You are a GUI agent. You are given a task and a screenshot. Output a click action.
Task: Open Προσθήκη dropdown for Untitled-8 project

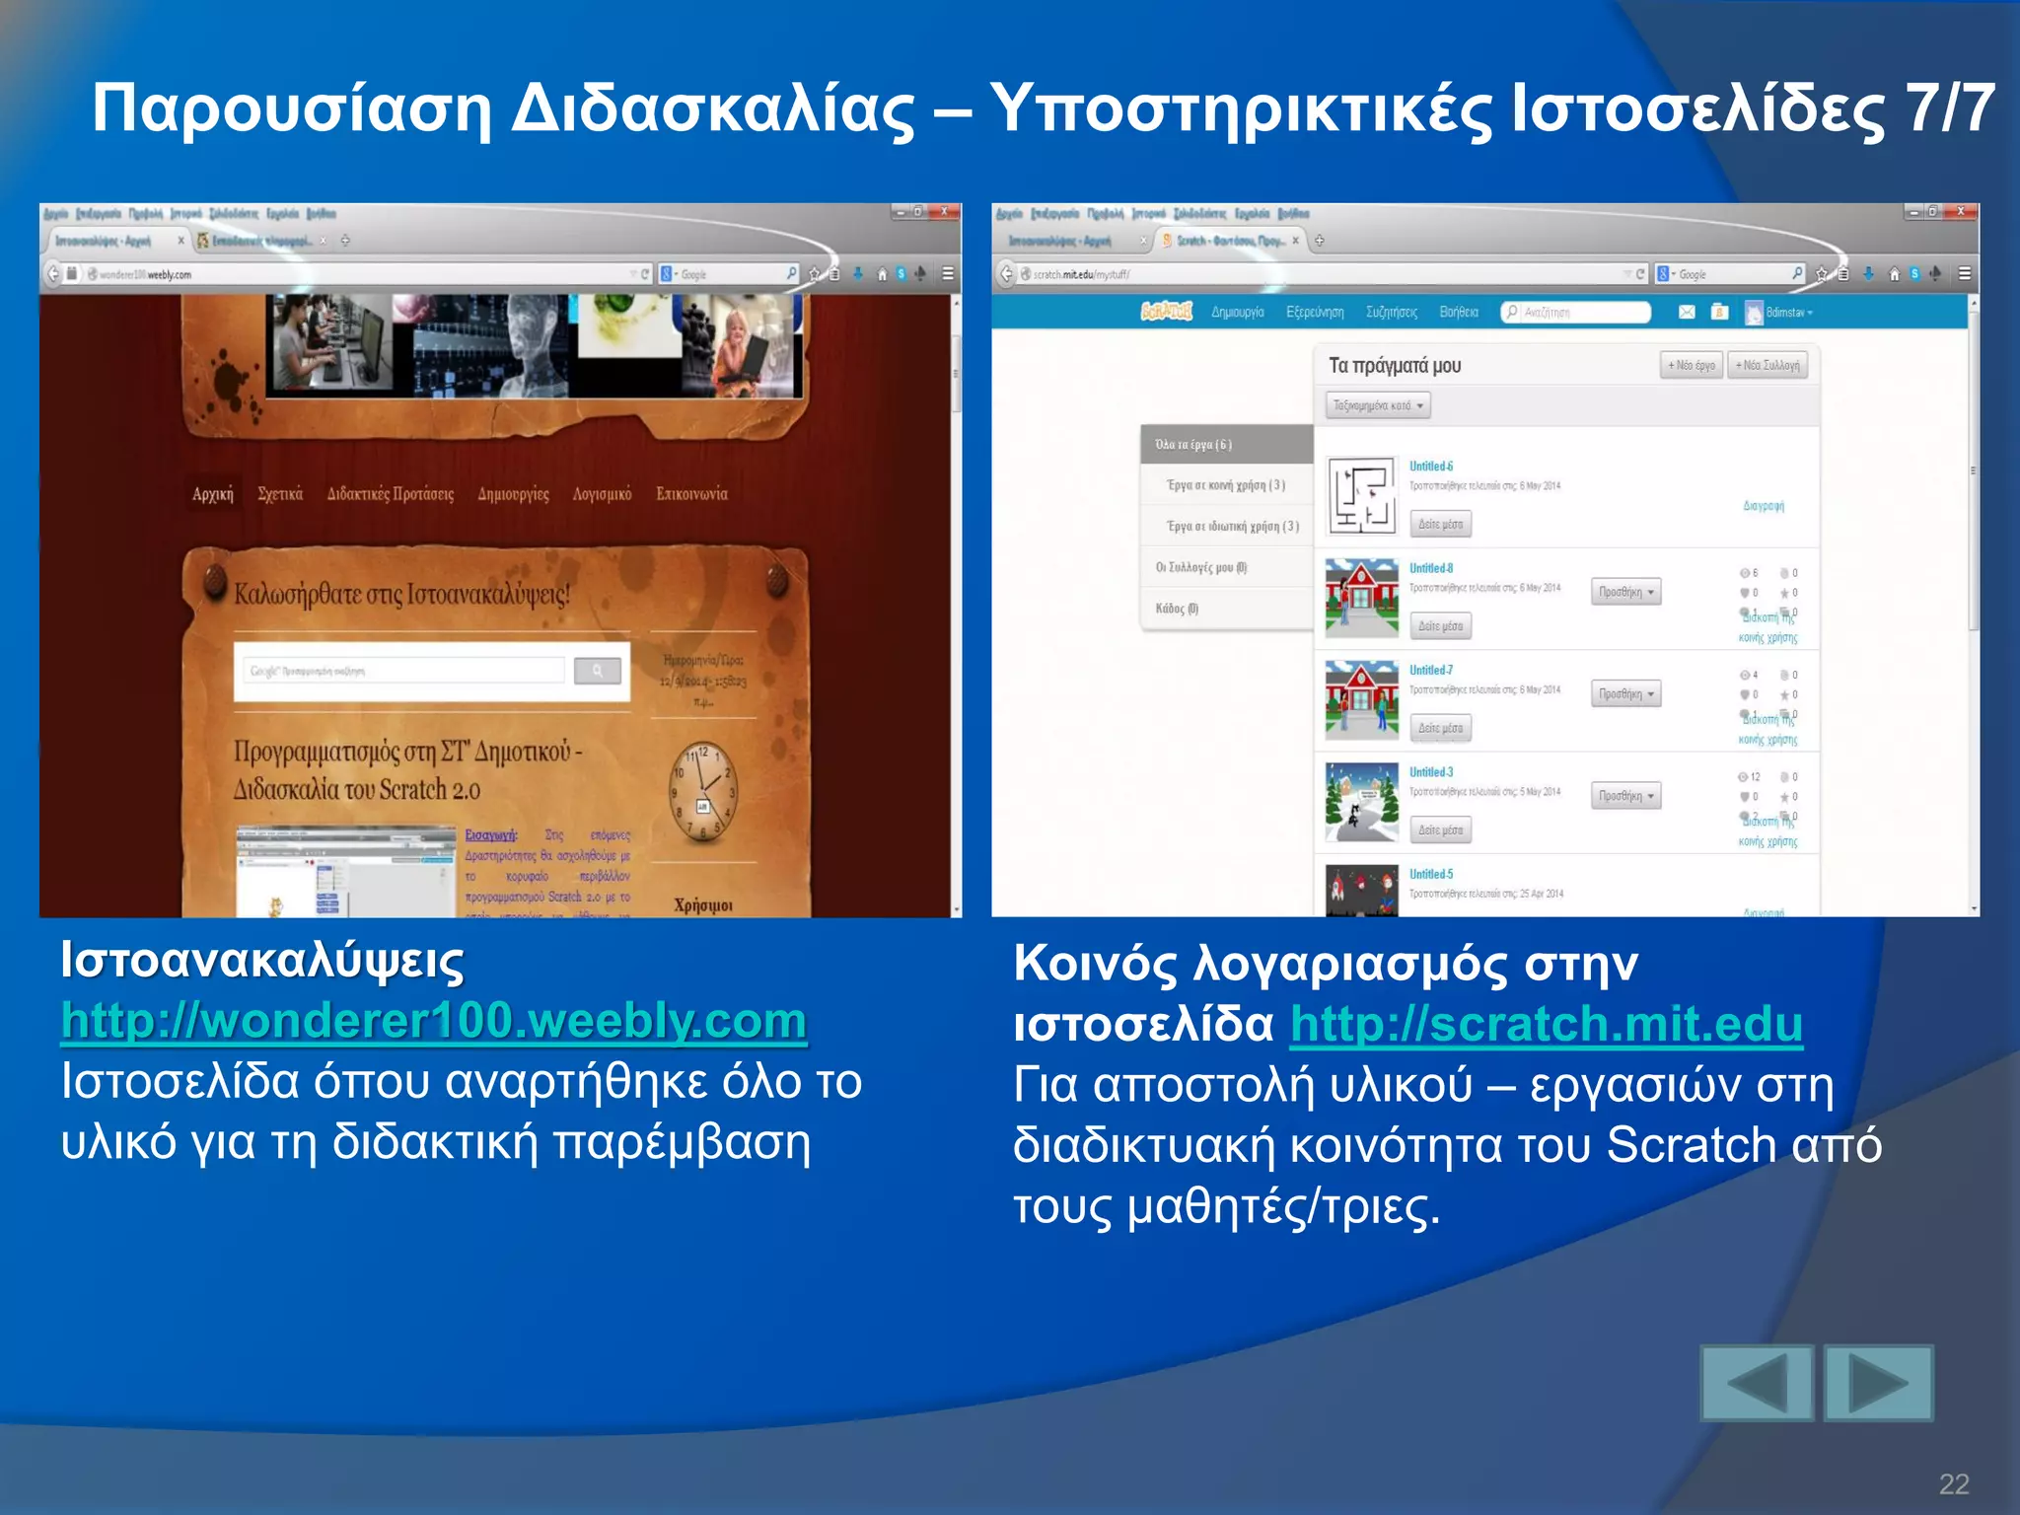pyautogui.click(x=1625, y=592)
